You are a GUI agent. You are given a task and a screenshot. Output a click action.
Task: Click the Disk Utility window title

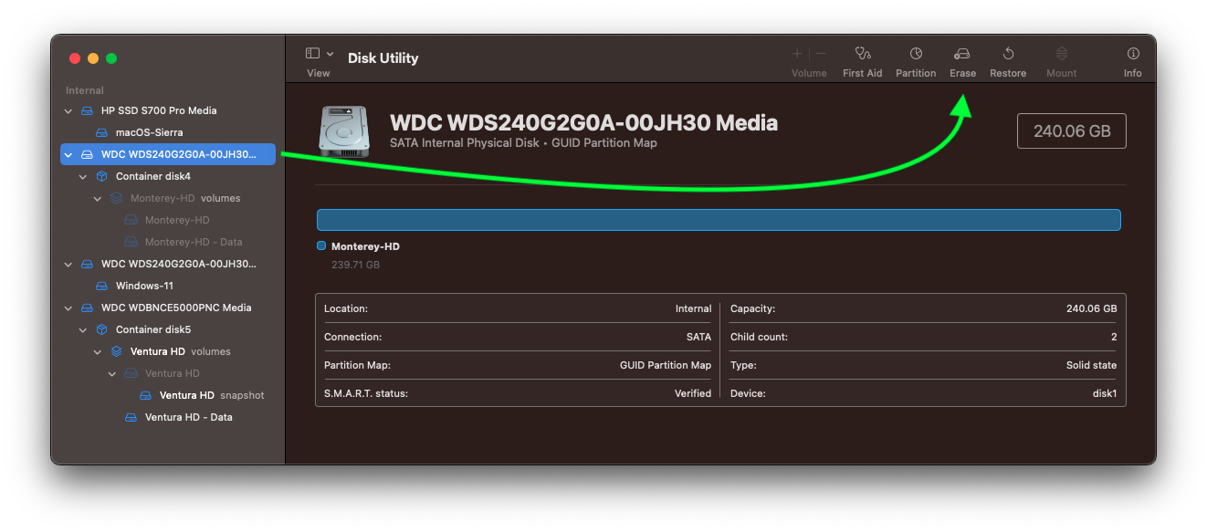pos(383,57)
